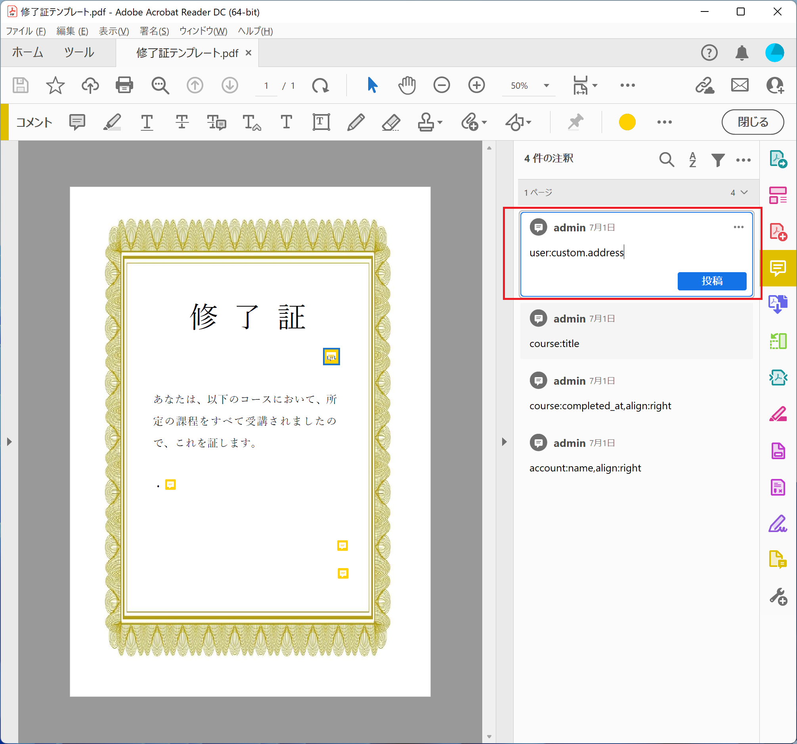Select the Pencil drawing tool
This screenshot has width=797, height=744.
coord(356,122)
